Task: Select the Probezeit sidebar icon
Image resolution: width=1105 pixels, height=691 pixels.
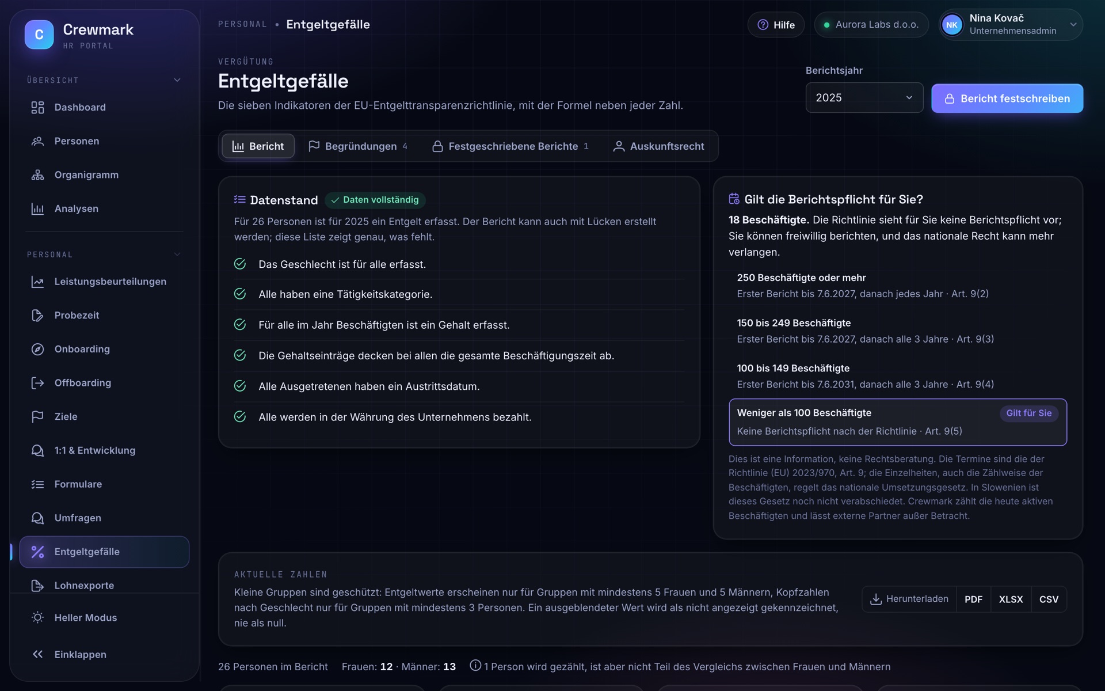Action: click(37, 316)
